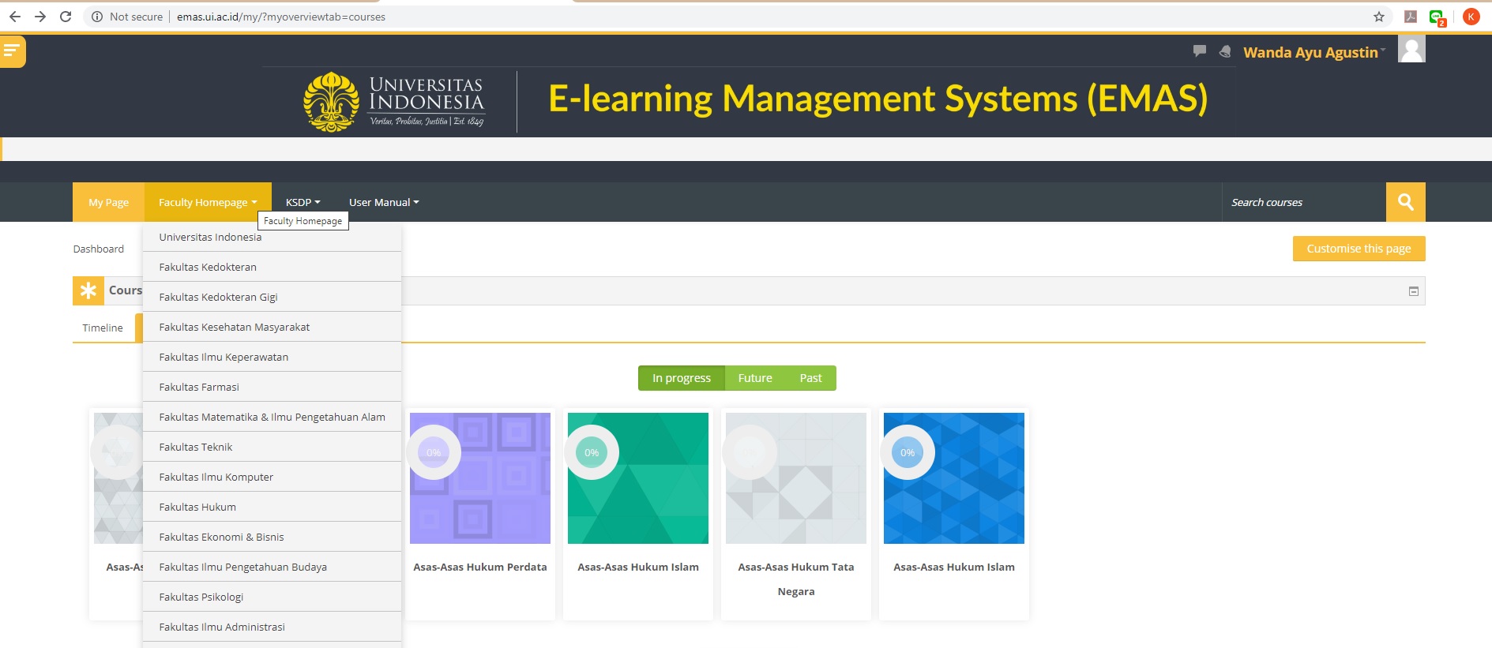Open the green chat extension icon
This screenshot has width=1492, height=648.
tap(1437, 17)
